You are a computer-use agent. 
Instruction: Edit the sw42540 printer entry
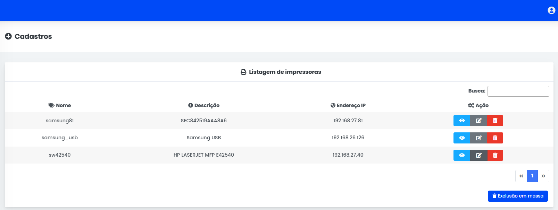478,155
